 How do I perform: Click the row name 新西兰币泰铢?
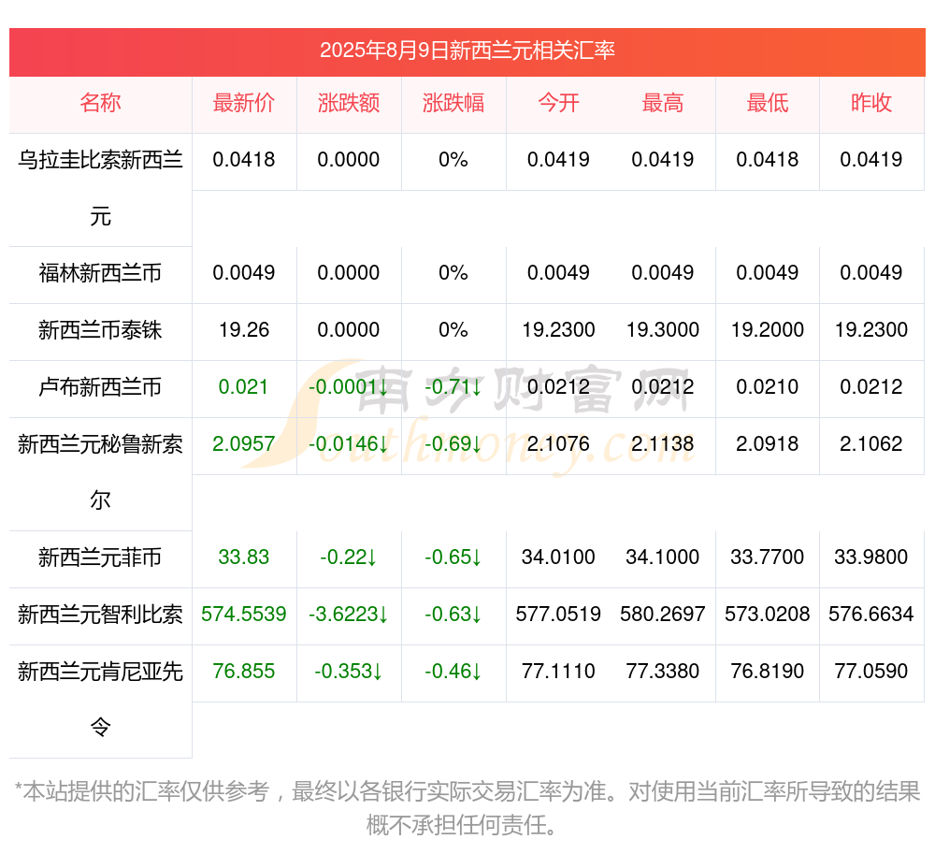coord(100,330)
